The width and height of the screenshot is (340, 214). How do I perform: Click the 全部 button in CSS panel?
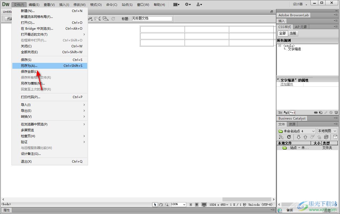282,33
